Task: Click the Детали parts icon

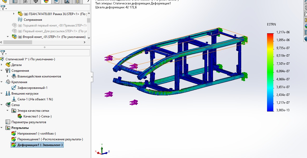Action: [x=8, y=65]
